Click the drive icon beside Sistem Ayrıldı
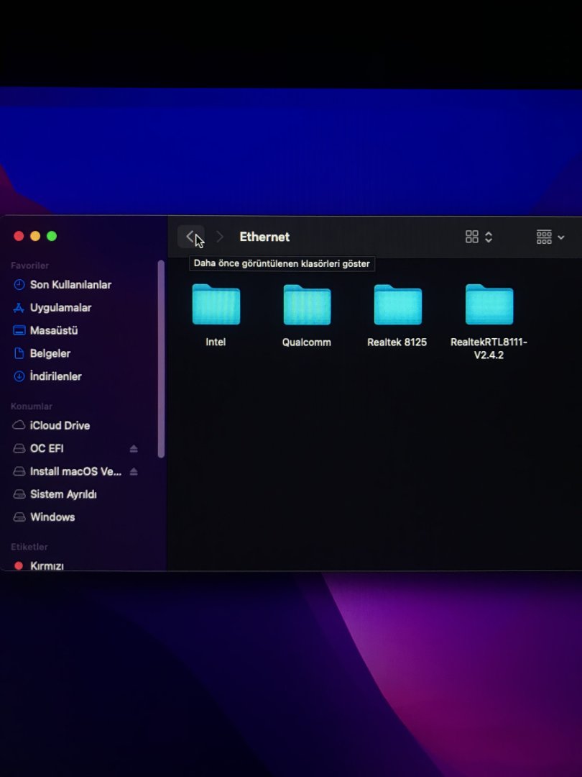The width and height of the screenshot is (582, 777). pos(19,494)
